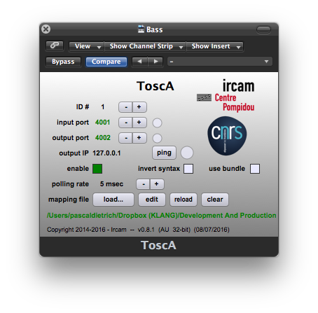Expand the preset selection dropdown
Viewport: 318px width, 313px height.
[220, 62]
